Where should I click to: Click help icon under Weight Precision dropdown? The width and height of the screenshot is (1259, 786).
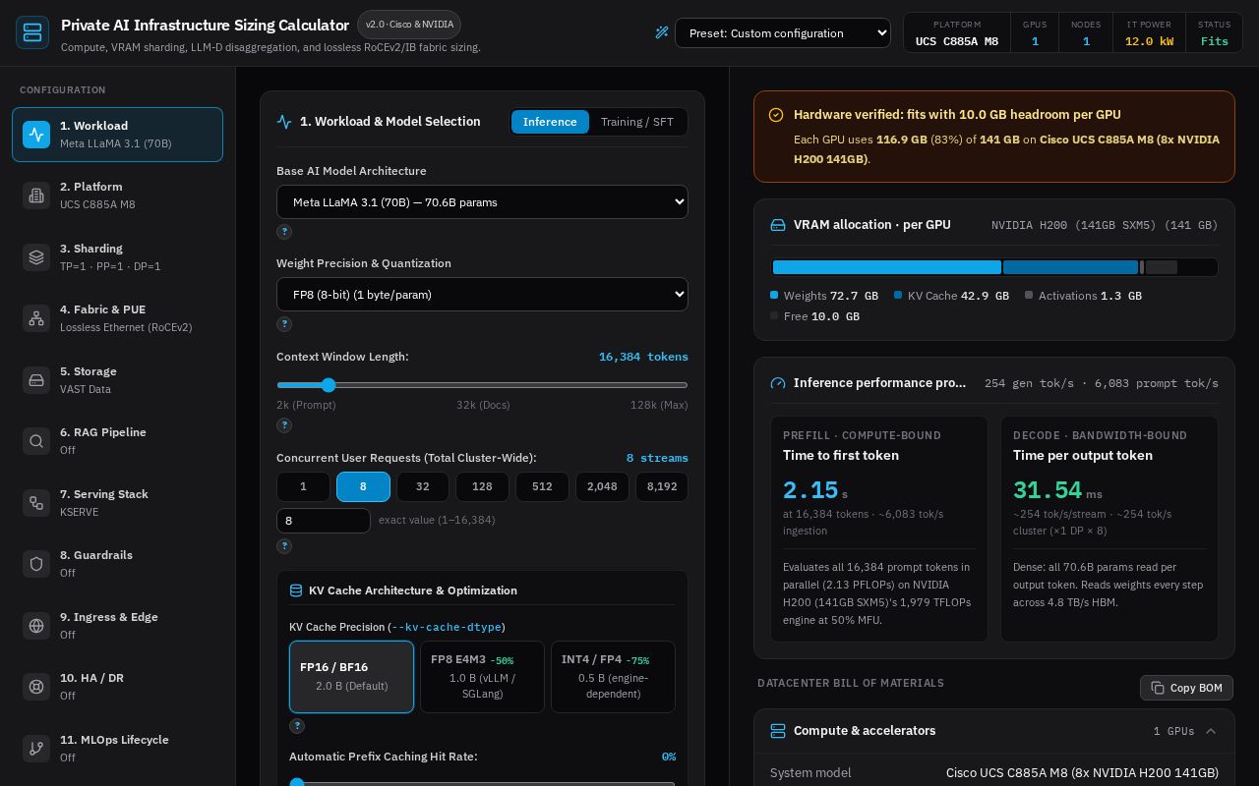point(284,324)
